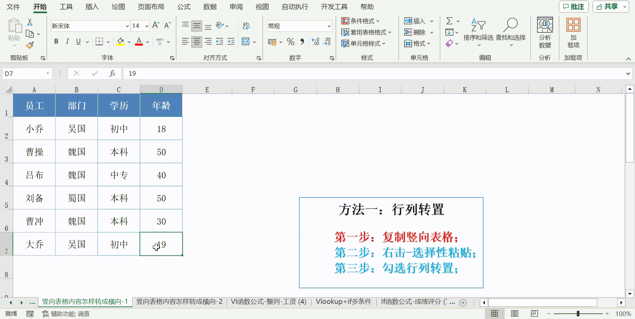The width and height of the screenshot is (635, 319).
Task: Switch to the 公式 Formulas tab
Action: click(184, 7)
